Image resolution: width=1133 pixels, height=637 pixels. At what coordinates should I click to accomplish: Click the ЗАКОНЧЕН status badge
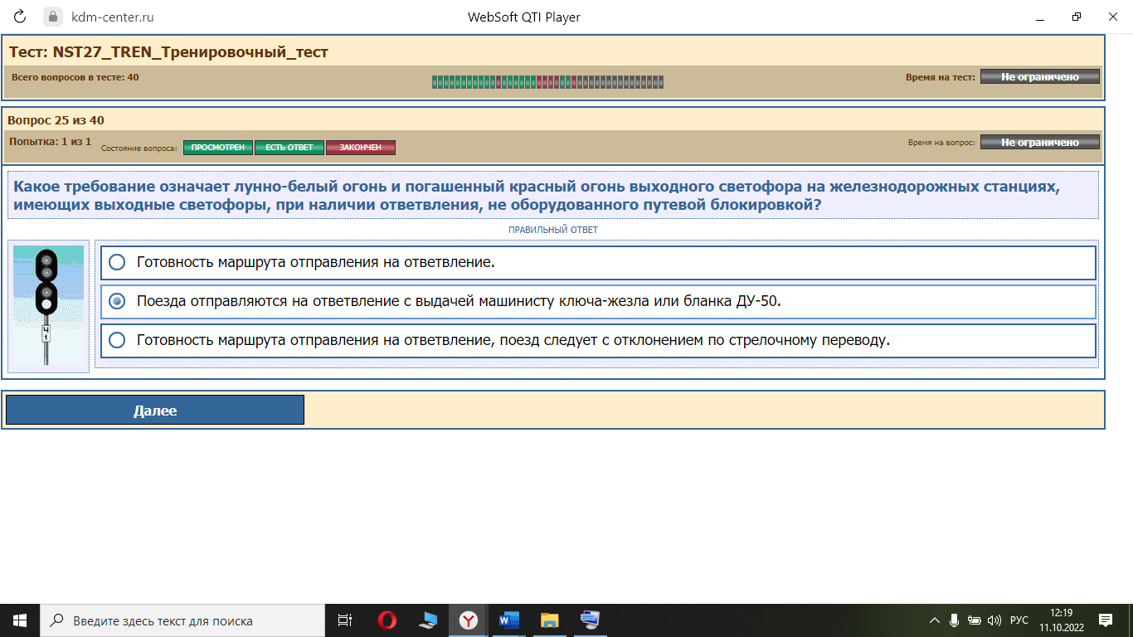(361, 148)
